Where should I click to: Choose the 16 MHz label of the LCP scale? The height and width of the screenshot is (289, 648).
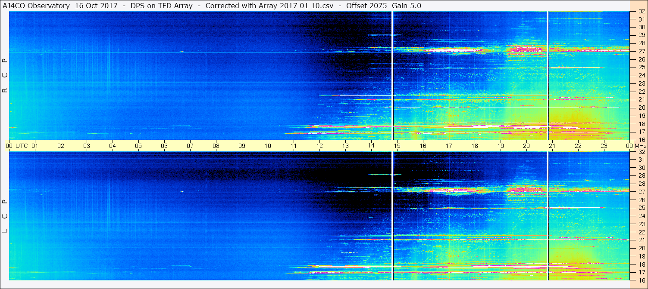(x=642, y=280)
